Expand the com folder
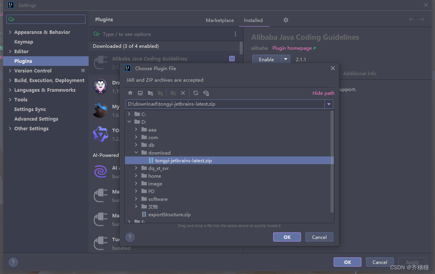The height and width of the screenshot is (274, 435). pos(136,137)
